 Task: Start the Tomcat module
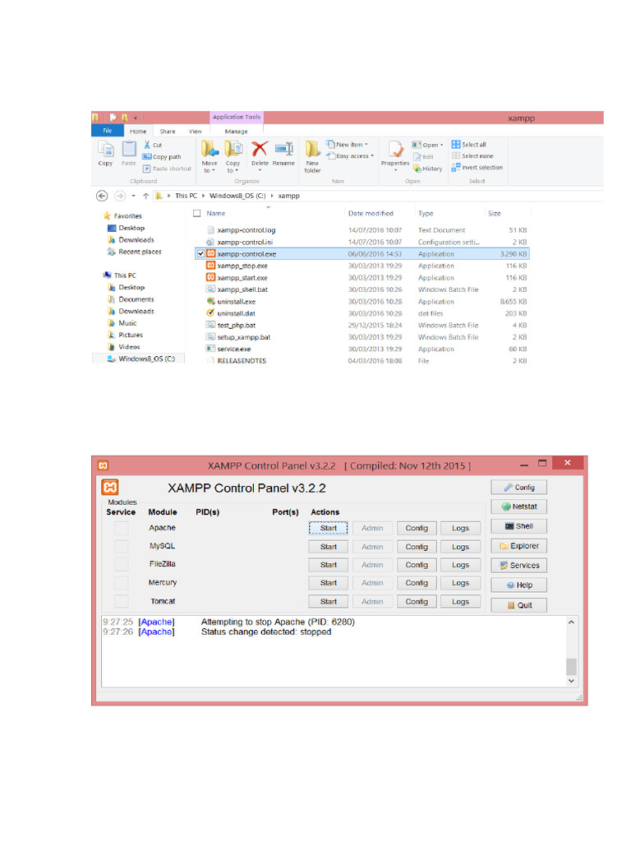329,601
